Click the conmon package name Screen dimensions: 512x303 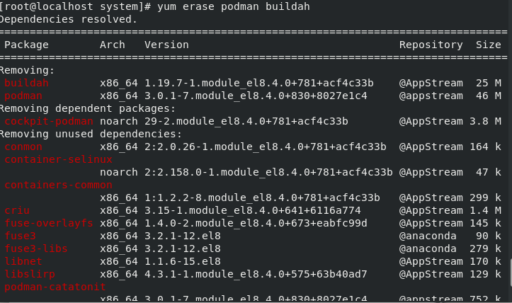[x=23, y=147]
